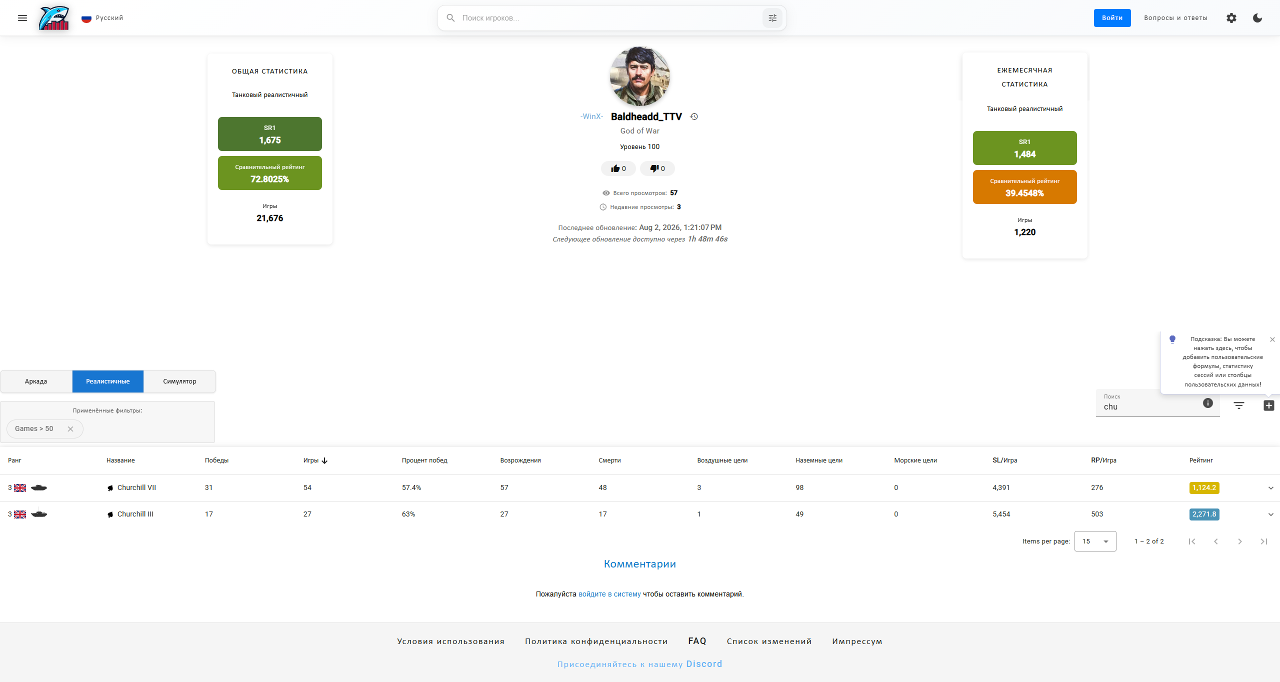The width and height of the screenshot is (1280, 682).
Task: Go to the last page of results
Action: [1264, 541]
